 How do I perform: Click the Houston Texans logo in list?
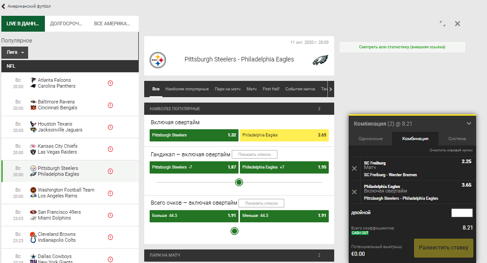click(x=33, y=124)
